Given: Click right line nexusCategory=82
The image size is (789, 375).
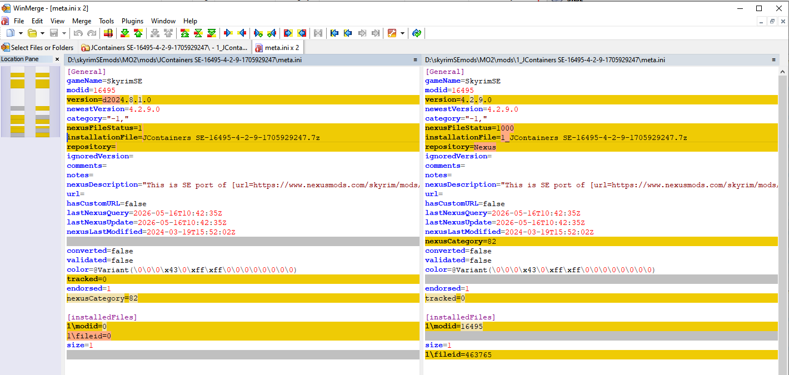Looking at the screenshot, I should [x=601, y=241].
